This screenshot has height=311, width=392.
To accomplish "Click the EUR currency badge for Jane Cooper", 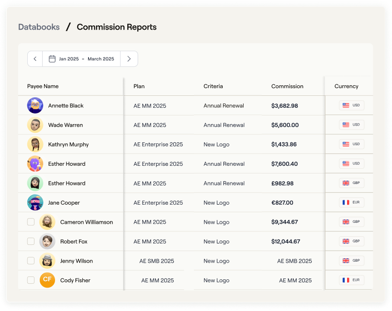I will (351, 202).
